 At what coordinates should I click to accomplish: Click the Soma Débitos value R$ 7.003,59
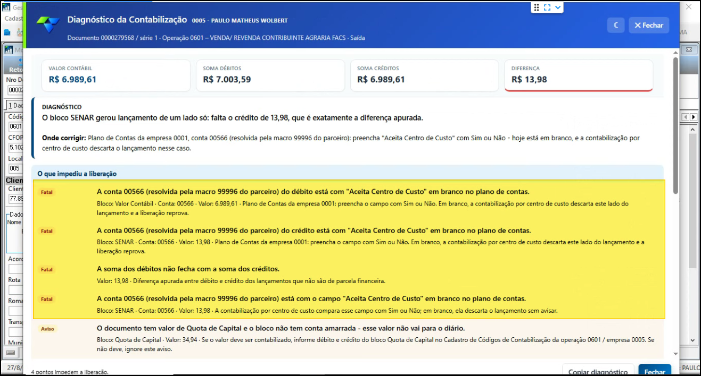tap(227, 80)
